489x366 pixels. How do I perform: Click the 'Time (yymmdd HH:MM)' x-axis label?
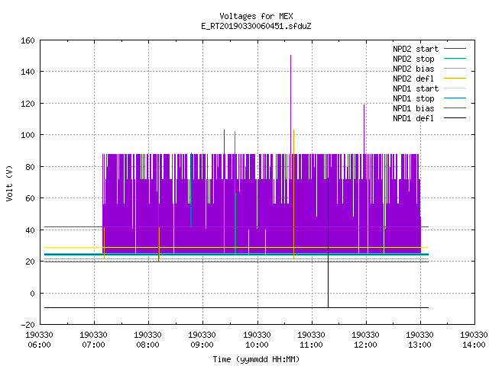(x=256, y=359)
